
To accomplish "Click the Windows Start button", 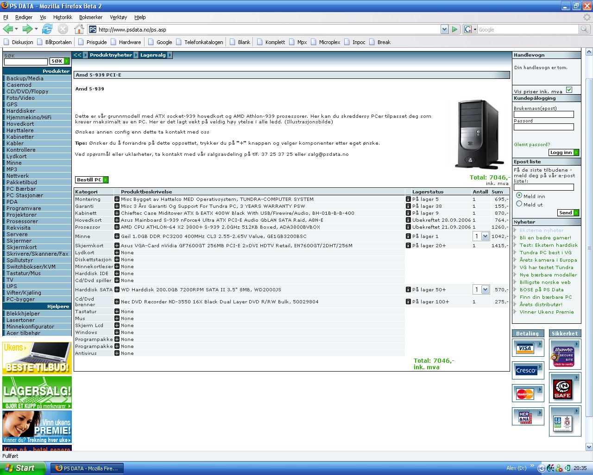I will point(23,468).
